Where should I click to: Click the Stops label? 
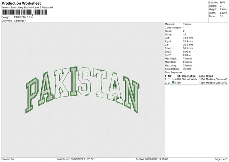(x=168, y=31)
